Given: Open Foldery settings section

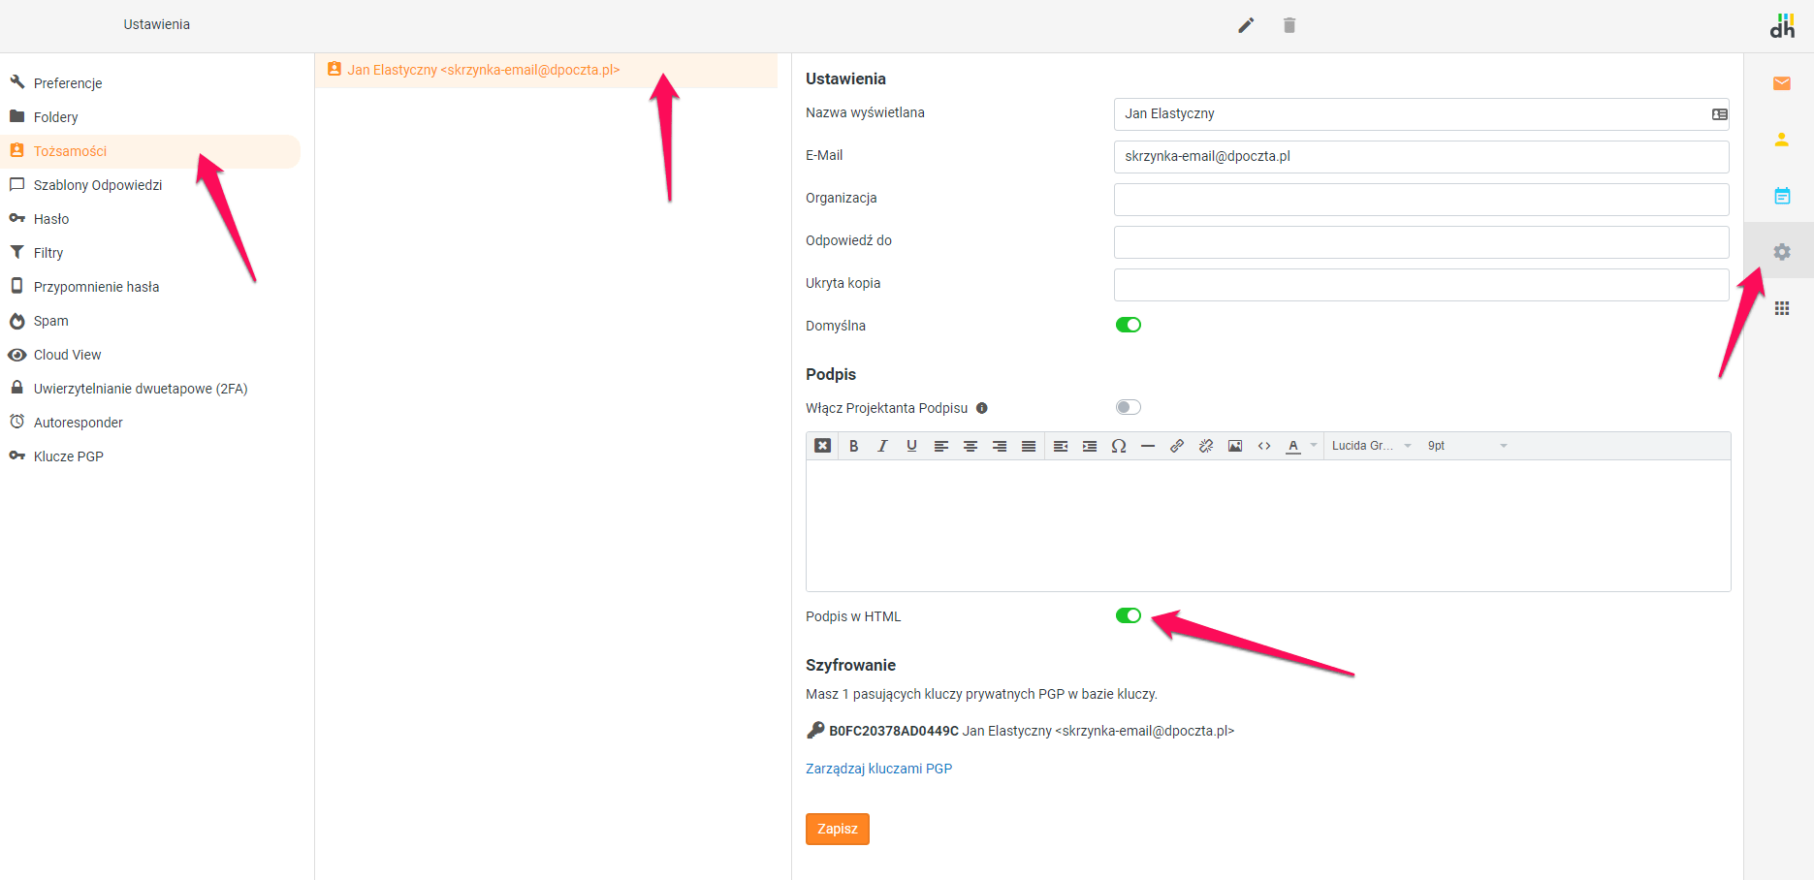Looking at the screenshot, I should tap(150, 117).
